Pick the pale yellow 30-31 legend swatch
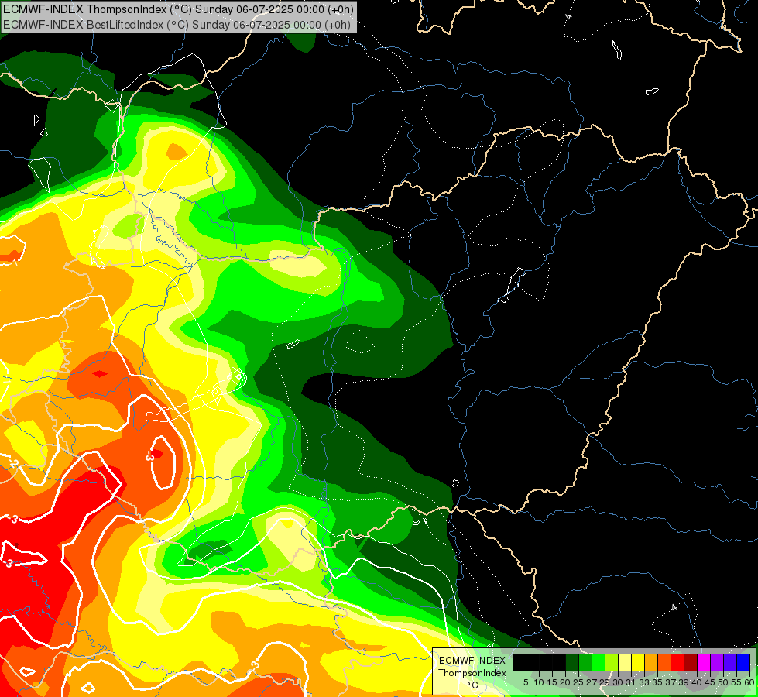The width and height of the screenshot is (758, 697). [625, 662]
